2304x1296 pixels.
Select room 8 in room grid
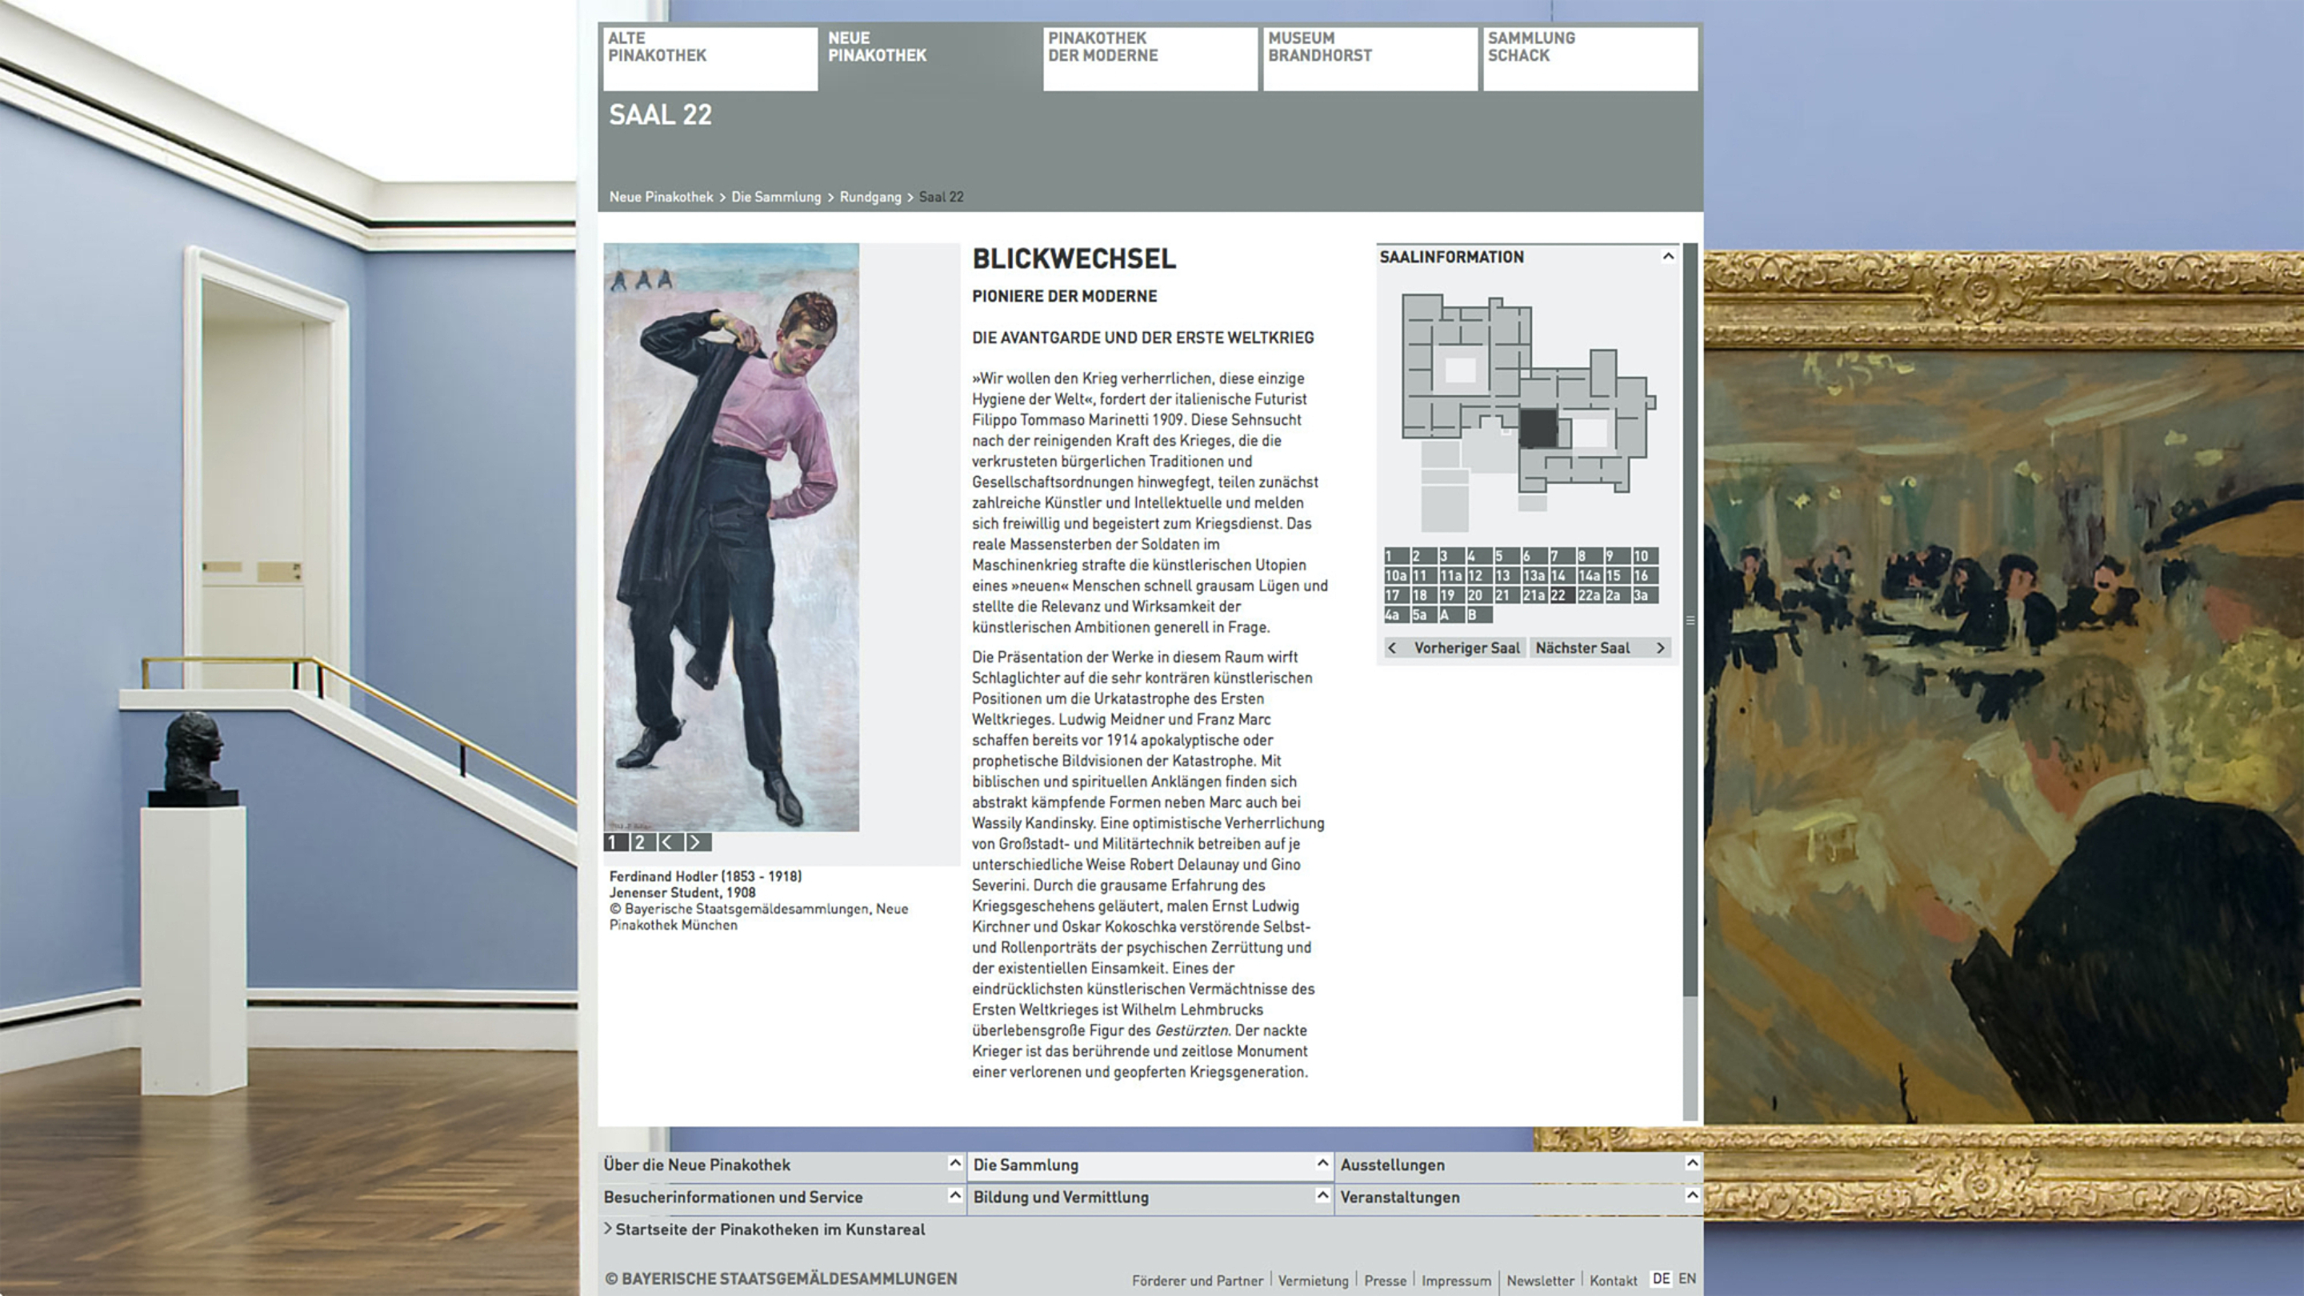(x=1591, y=556)
